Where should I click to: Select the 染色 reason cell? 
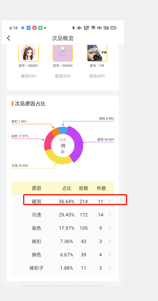coord(36,228)
